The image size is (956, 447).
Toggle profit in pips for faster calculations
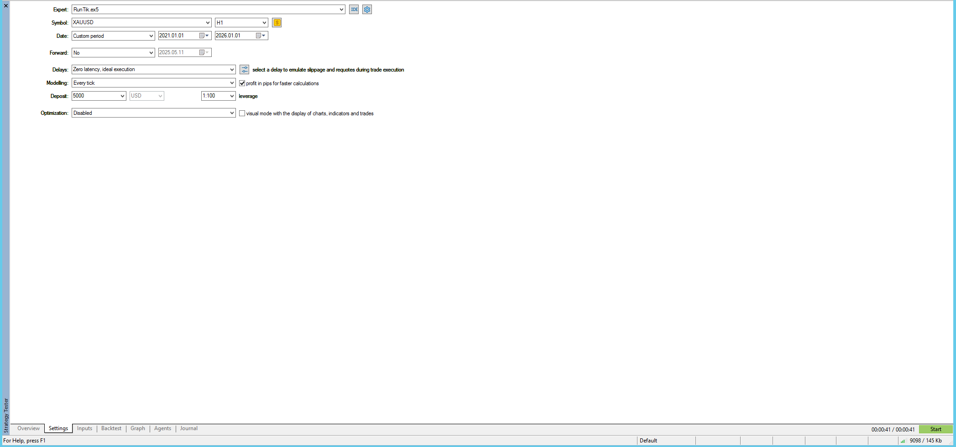[242, 83]
